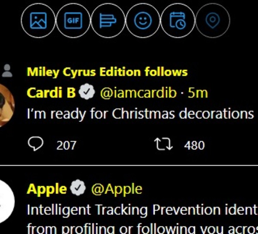Open the GIF picker
This screenshot has width=258, height=234.
(x=73, y=20)
